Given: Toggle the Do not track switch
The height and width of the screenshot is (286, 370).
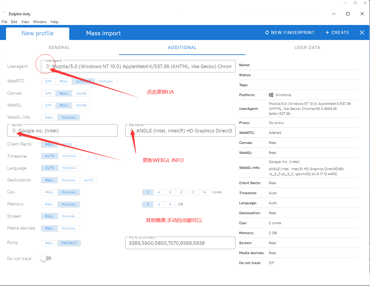Looking at the screenshot, I should [46, 259].
